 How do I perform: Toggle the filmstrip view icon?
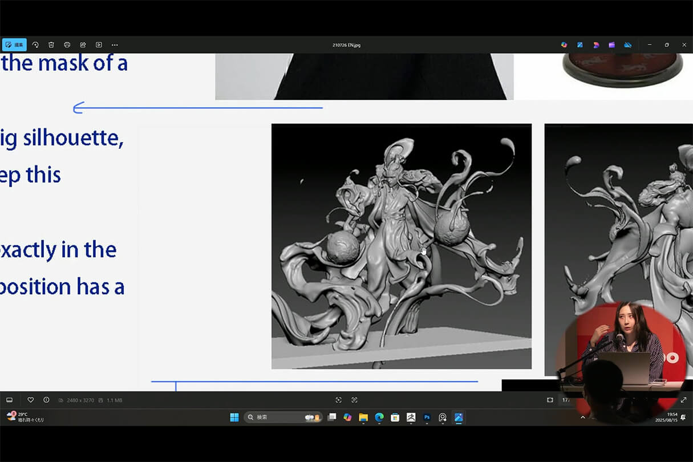click(x=9, y=400)
